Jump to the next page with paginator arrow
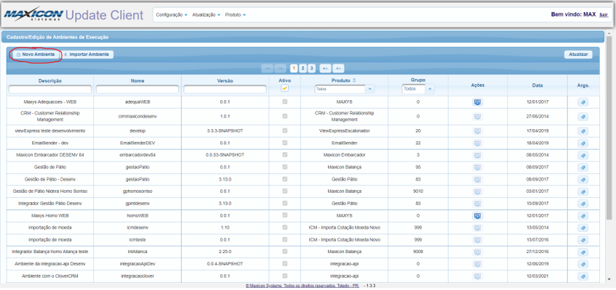This screenshot has width=616, height=290. coord(325,68)
